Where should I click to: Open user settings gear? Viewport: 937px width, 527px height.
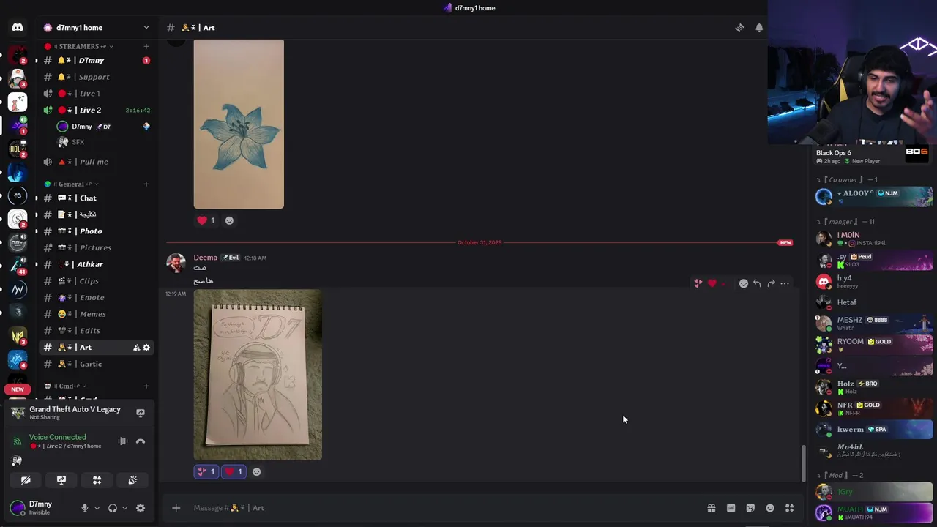[x=141, y=508]
